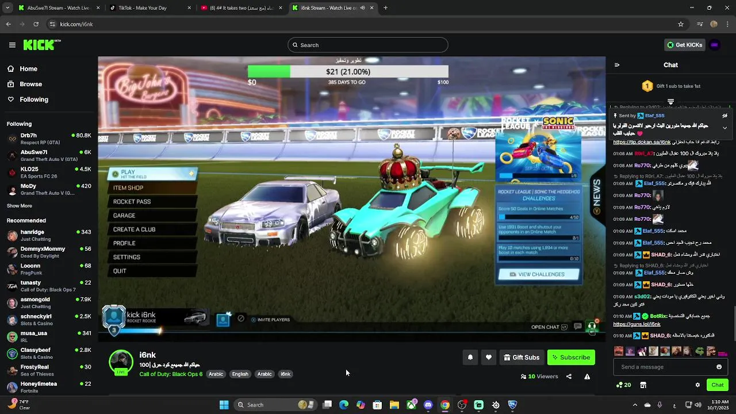Switch to AbuSwe71 Stream browser tab
Image resolution: width=736 pixels, height=414 pixels.
tap(59, 8)
